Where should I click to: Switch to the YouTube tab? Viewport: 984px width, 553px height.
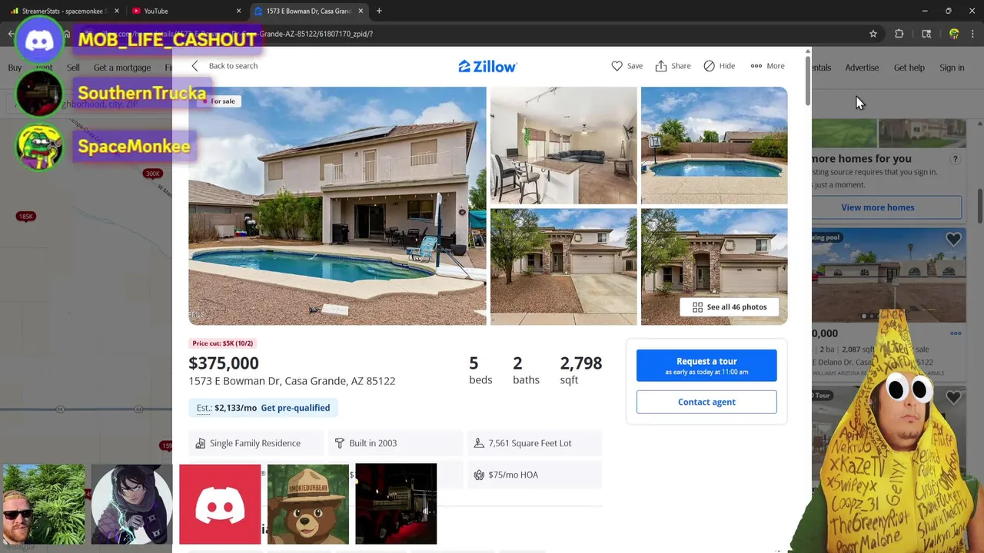[x=184, y=11]
